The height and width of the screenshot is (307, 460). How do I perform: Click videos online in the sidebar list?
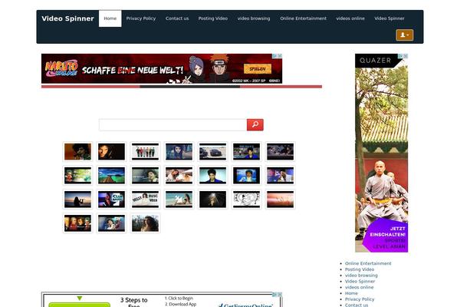point(359,287)
